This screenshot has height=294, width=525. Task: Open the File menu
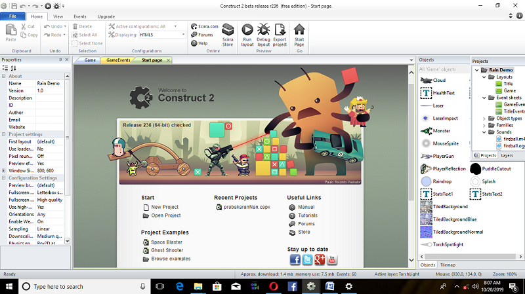12,16
